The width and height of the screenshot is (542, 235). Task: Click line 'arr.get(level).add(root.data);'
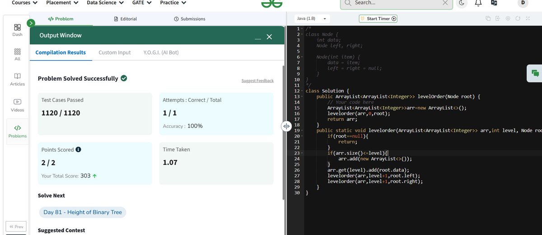[x=368, y=170]
